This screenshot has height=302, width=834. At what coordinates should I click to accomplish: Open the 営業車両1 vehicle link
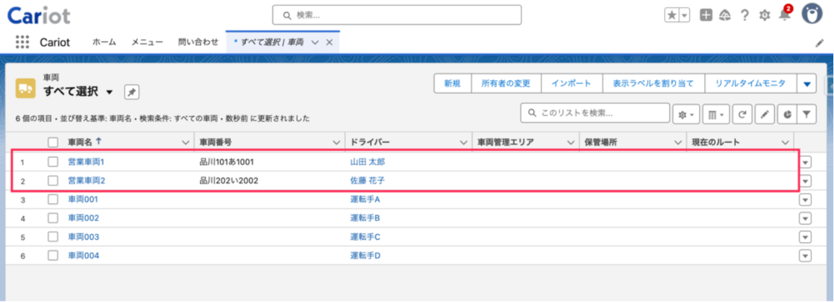click(86, 162)
